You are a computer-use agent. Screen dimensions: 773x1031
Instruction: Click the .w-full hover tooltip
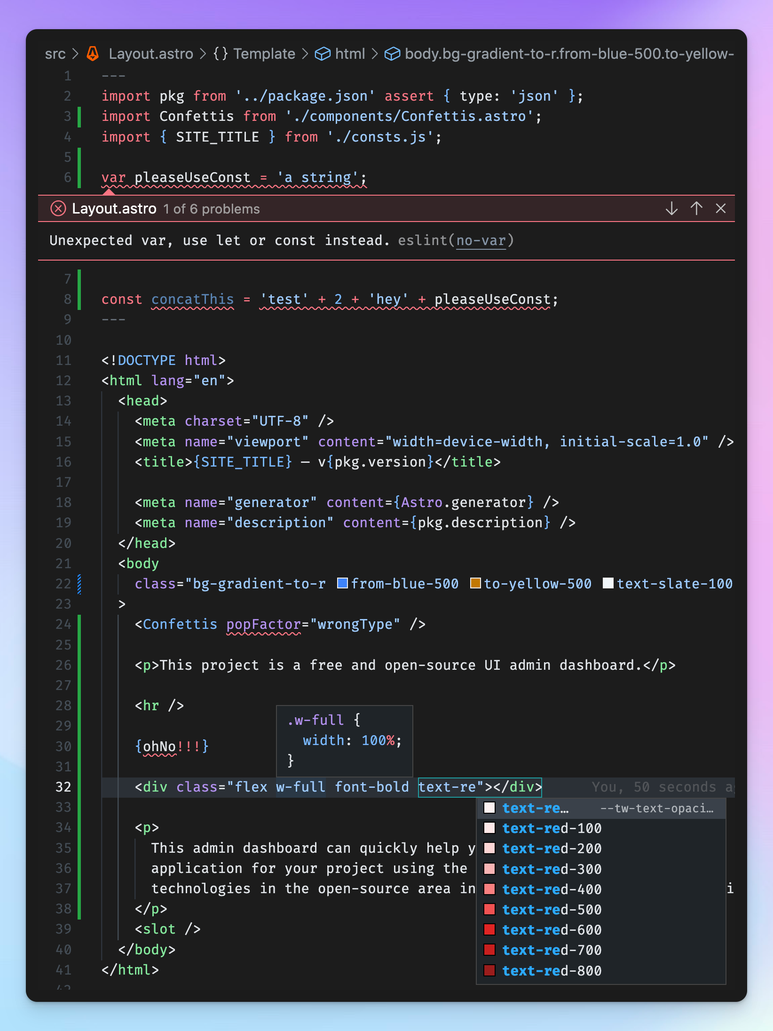pos(344,740)
